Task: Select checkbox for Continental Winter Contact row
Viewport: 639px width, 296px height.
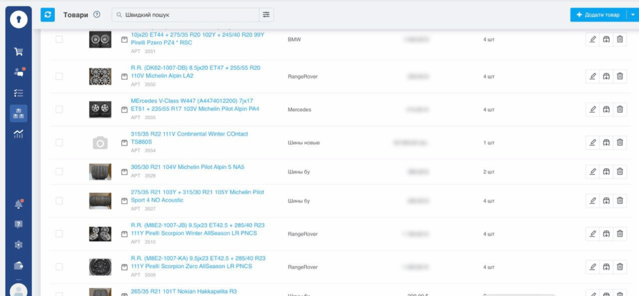Action: point(59,142)
